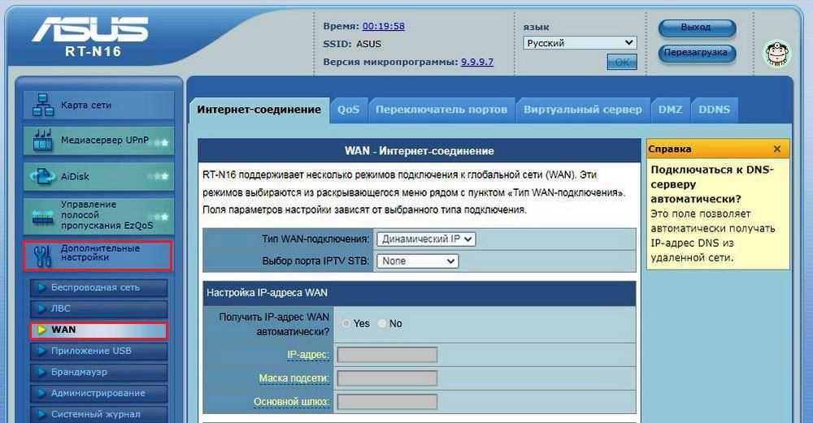
Task: Close the Справка help panel
Action: (777, 149)
